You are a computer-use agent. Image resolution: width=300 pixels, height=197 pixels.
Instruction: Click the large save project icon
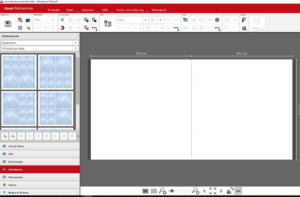tap(8, 24)
